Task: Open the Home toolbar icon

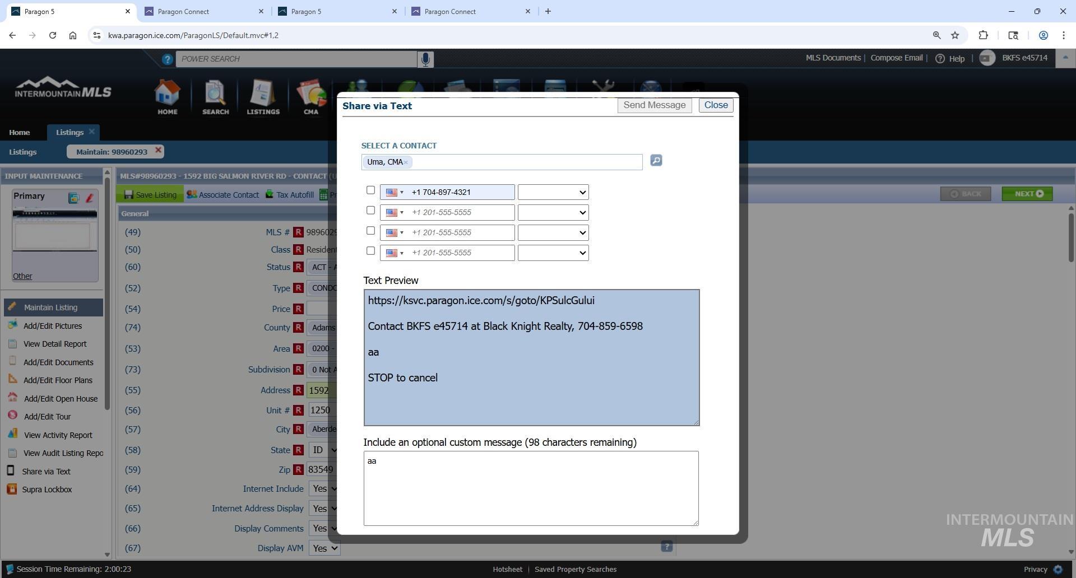Action: pyautogui.click(x=167, y=97)
